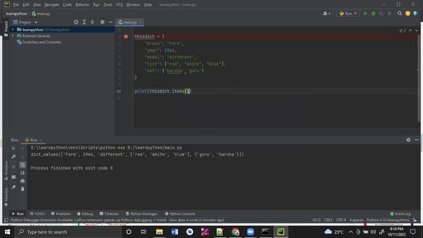The image size is (423, 238).
Task: Click main.py in the breadcrumb bar
Action: tap(41, 13)
